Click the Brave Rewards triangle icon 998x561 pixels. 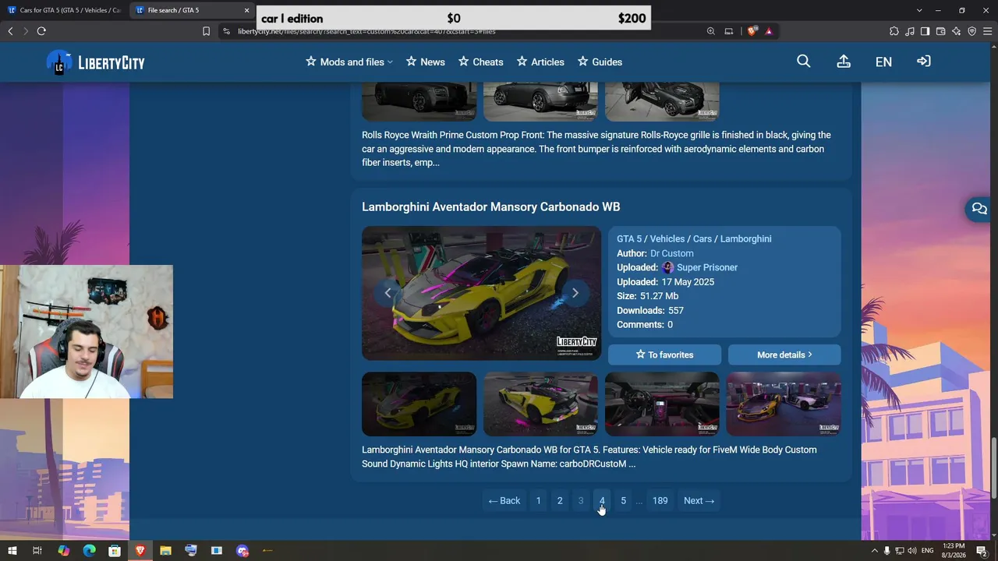coord(769,31)
